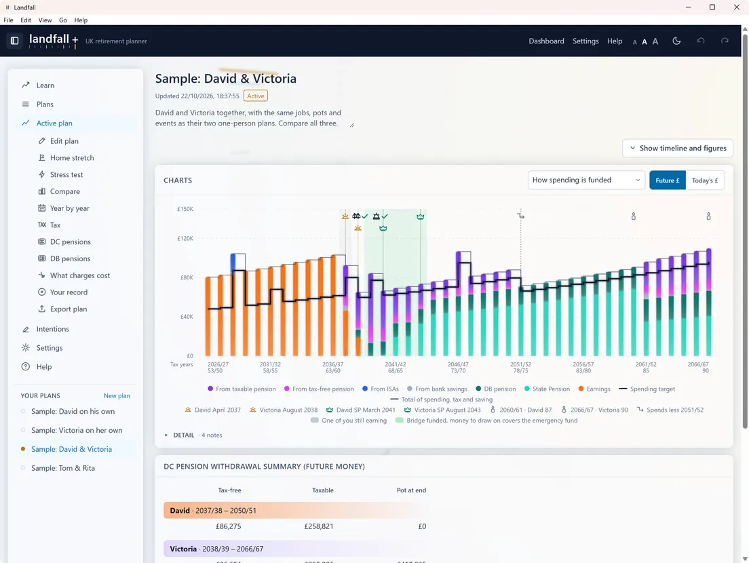Select Sample: David & Victoria plan
Image resolution: width=749 pixels, height=563 pixels.
pyautogui.click(x=75, y=449)
